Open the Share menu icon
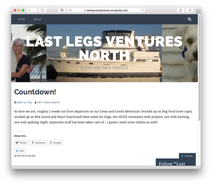This screenshot has height=185, width=212. (x=181, y=10)
